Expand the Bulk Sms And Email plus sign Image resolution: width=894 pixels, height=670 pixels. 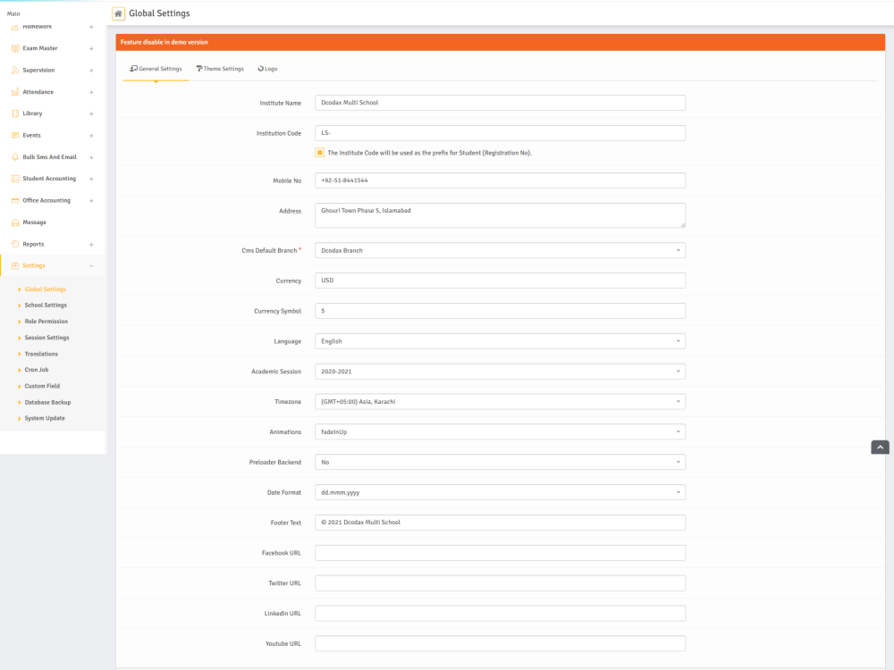click(91, 156)
